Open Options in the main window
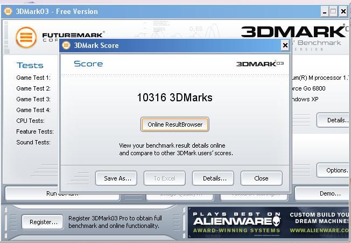 334,170
